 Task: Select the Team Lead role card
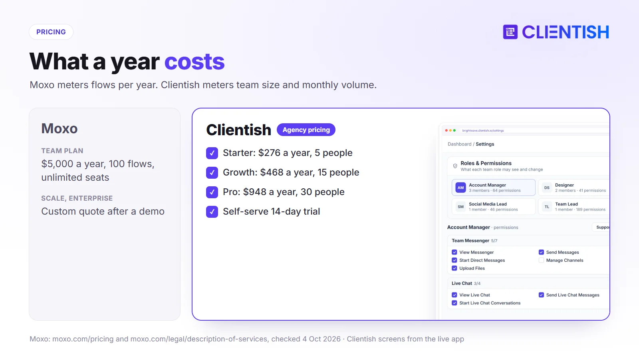point(574,207)
